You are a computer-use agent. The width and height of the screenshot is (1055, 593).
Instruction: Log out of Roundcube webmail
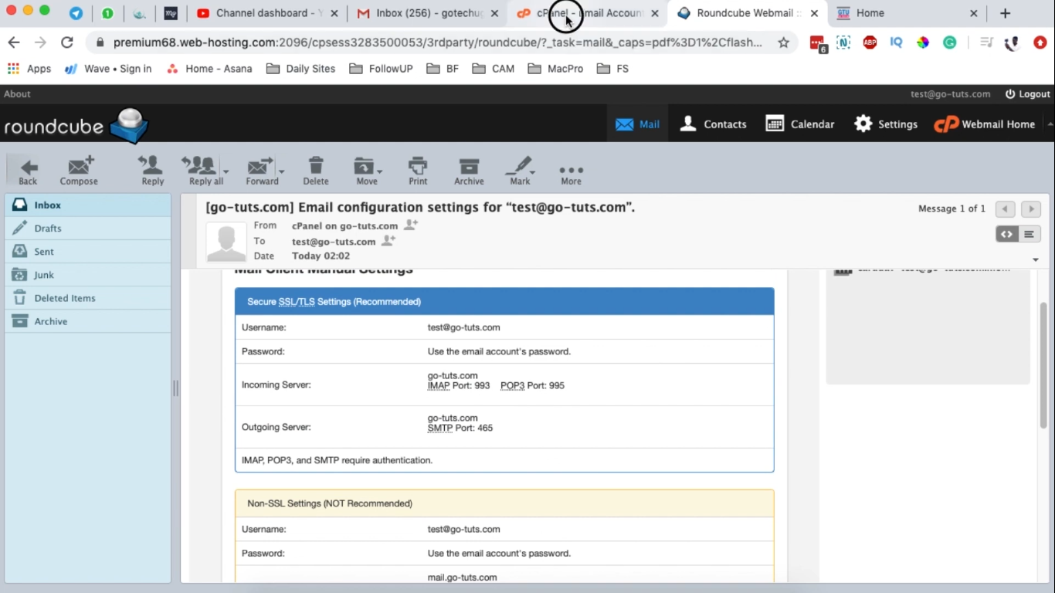[x=1027, y=93]
